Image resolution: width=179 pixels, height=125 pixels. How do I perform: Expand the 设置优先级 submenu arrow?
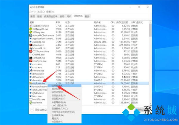80,95
